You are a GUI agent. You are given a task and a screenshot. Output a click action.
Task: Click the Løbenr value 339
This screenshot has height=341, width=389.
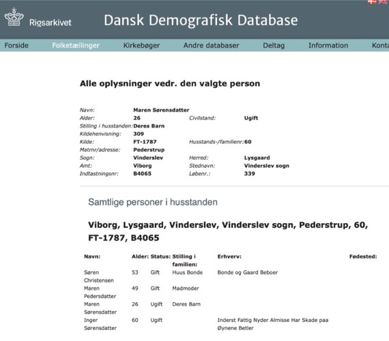(250, 174)
